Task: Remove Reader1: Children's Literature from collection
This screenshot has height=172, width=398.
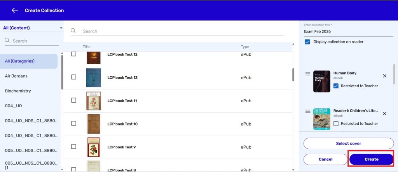Action: [384, 114]
